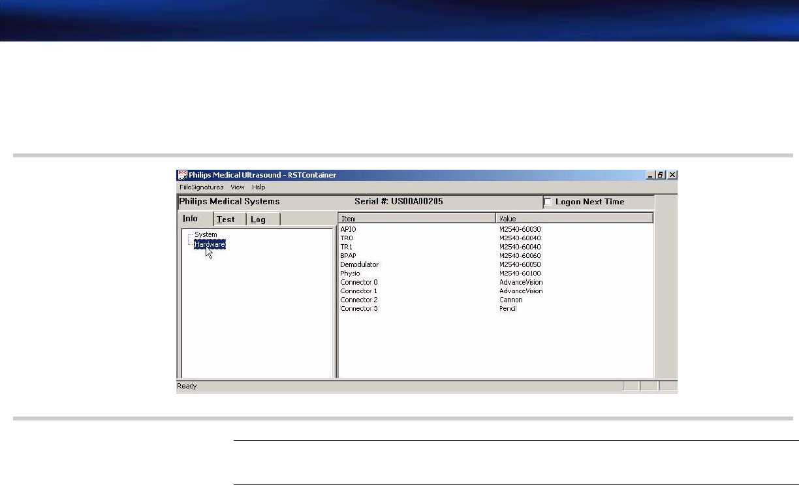Switch to the Info tab

(195, 219)
